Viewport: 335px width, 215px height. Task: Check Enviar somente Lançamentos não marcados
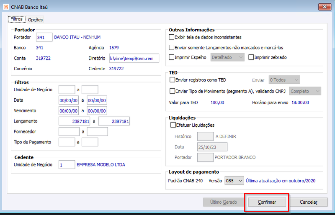(172, 47)
